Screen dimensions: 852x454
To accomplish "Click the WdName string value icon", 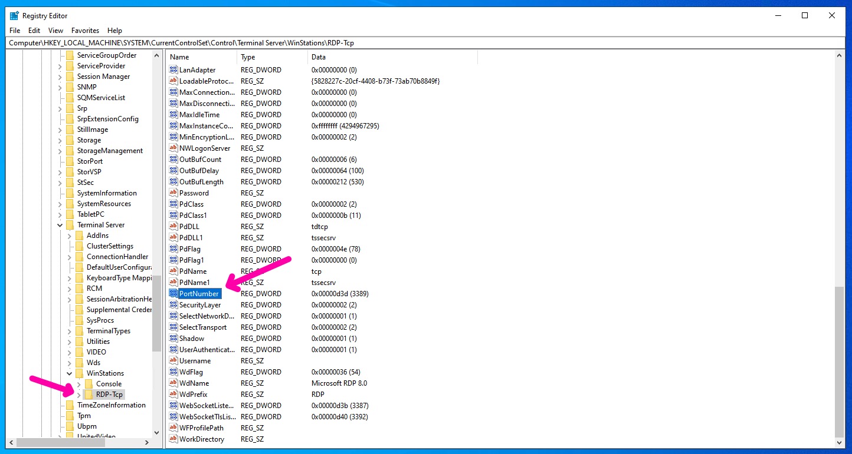I will pos(173,383).
